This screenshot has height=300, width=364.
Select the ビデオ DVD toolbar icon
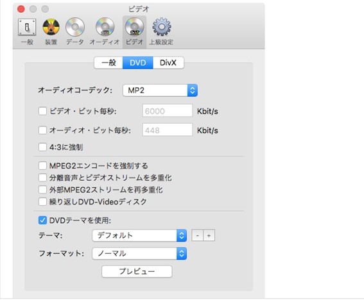134,31
